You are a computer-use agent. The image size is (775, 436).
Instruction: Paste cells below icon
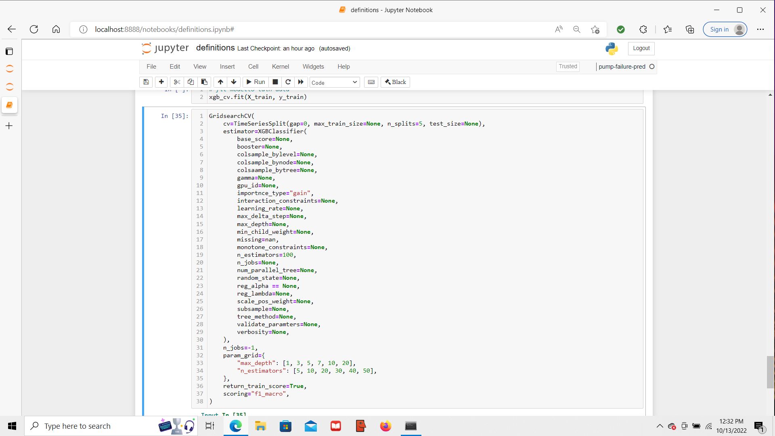coord(204,82)
